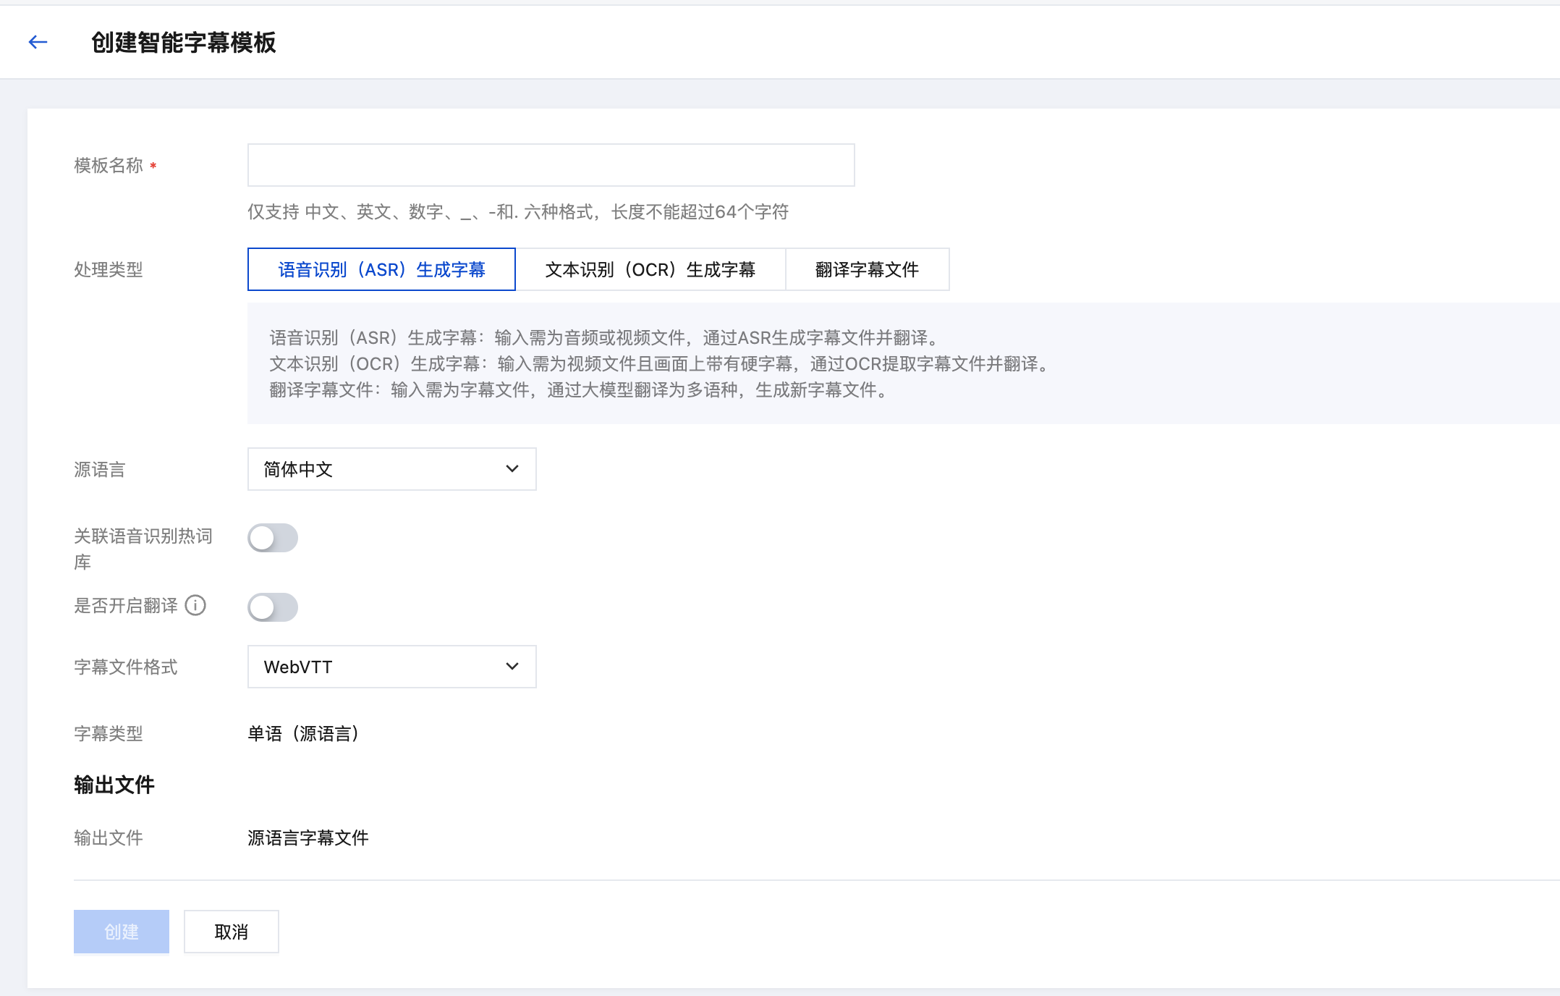The height and width of the screenshot is (996, 1560).
Task: Click the info icon beside 是否开启翻译
Action: click(x=195, y=605)
